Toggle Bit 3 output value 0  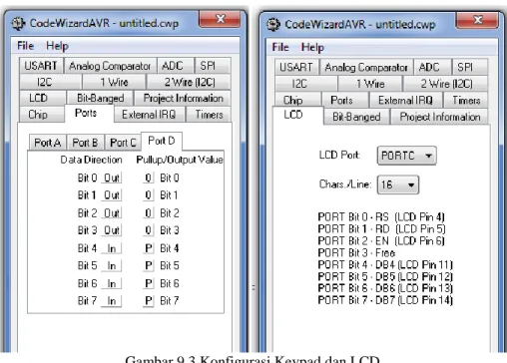[149, 230]
